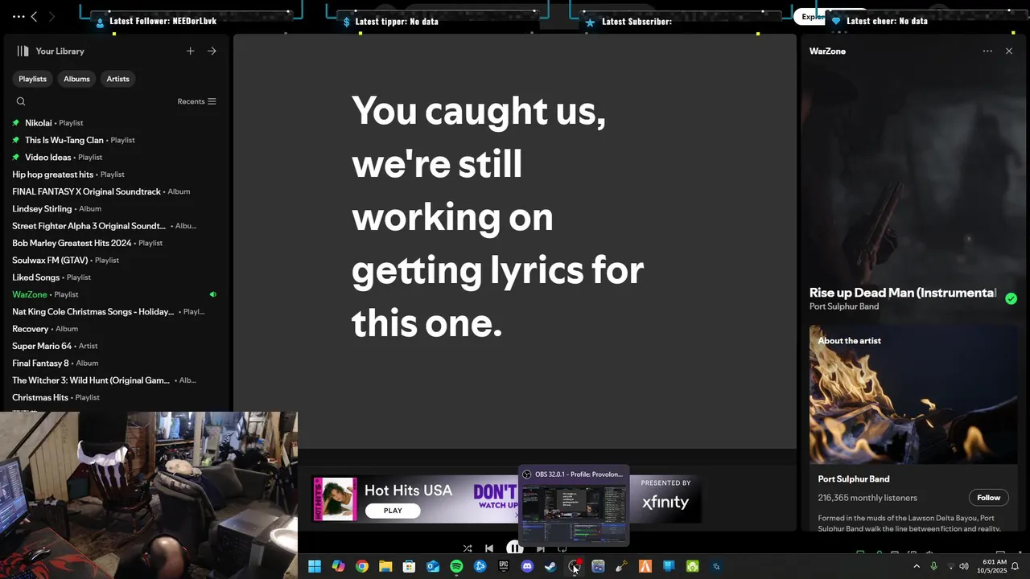This screenshot has width=1030, height=579.
Task: Click the About the artist flame image
Action: 913,395
